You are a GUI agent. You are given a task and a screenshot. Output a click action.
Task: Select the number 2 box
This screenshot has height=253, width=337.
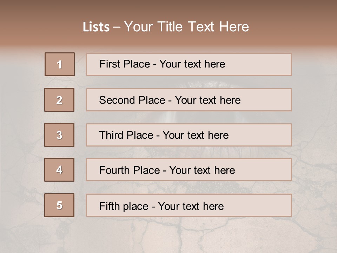59,100
